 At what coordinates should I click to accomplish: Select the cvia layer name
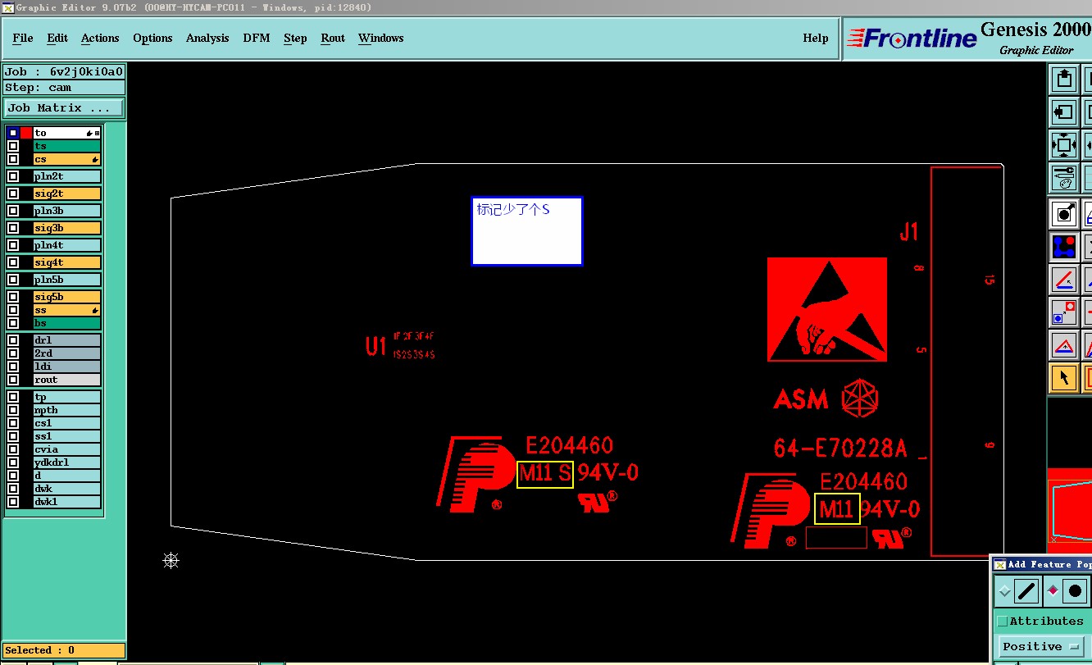click(x=67, y=449)
